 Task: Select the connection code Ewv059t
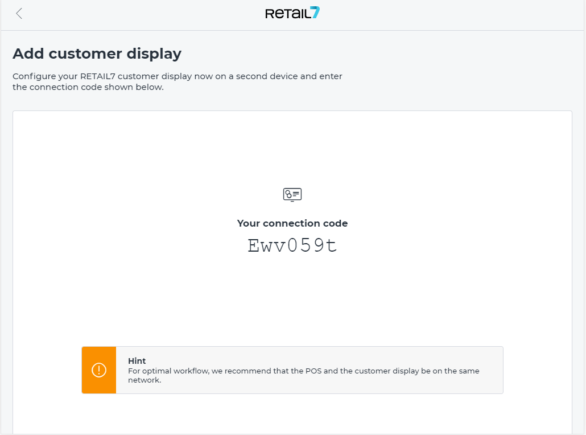(x=292, y=246)
